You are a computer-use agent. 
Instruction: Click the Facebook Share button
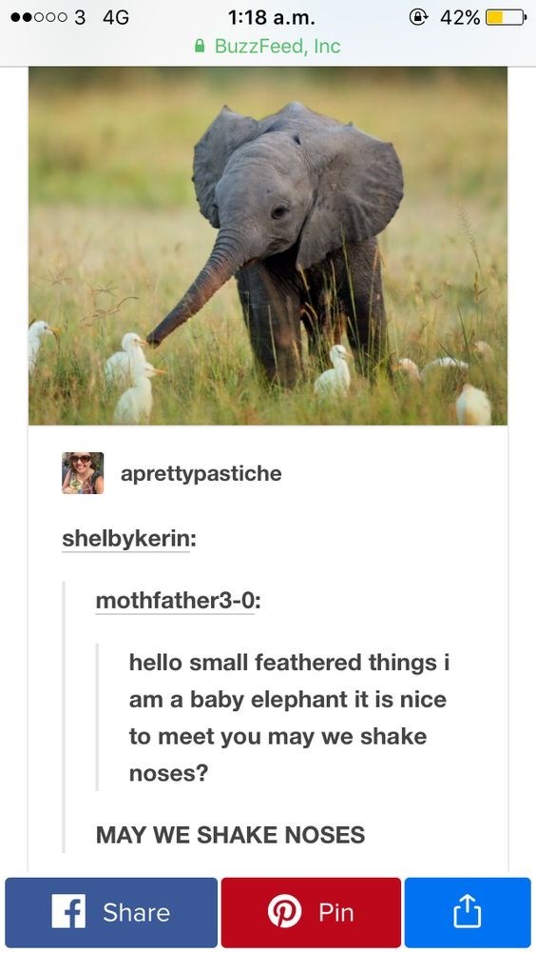[x=111, y=912]
